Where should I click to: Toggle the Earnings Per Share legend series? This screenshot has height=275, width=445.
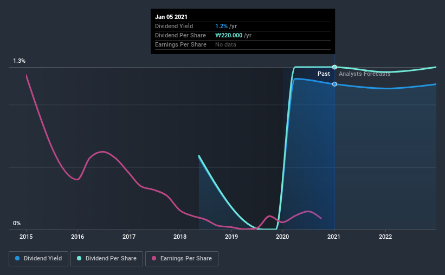click(182, 259)
